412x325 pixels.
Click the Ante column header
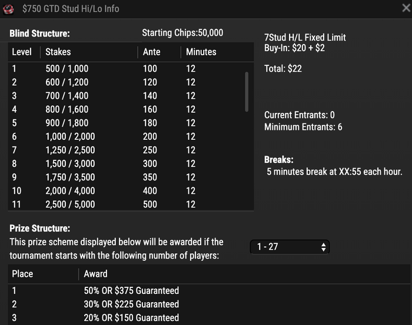[151, 52]
